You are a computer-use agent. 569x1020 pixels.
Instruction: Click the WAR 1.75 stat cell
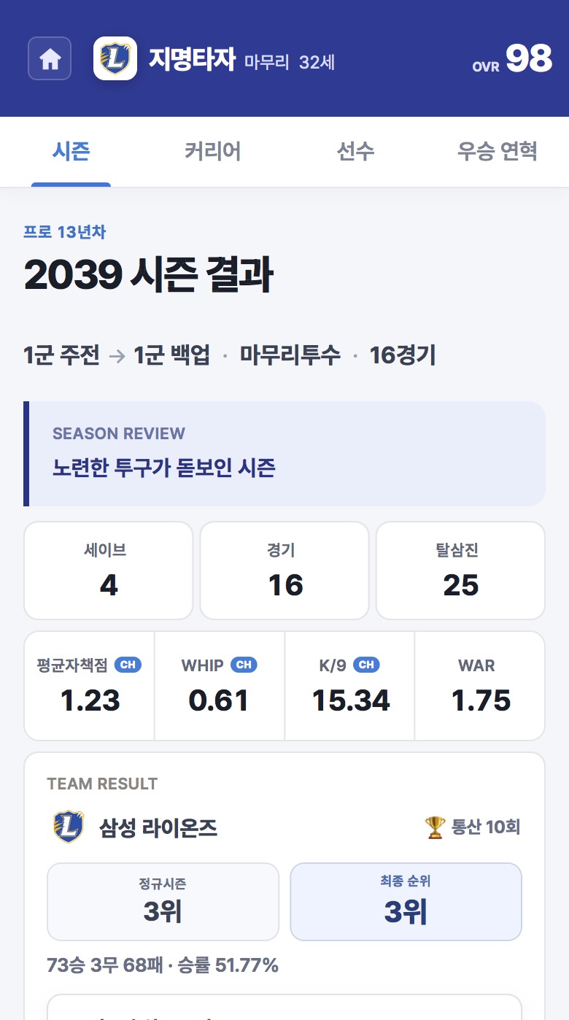click(x=480, y=686)
